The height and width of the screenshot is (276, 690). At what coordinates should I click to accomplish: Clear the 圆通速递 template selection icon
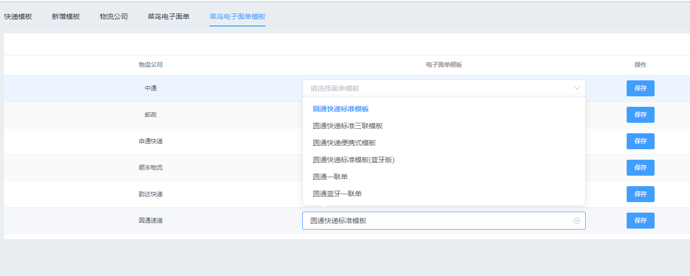pyautogui.click(x=577, y=221)
